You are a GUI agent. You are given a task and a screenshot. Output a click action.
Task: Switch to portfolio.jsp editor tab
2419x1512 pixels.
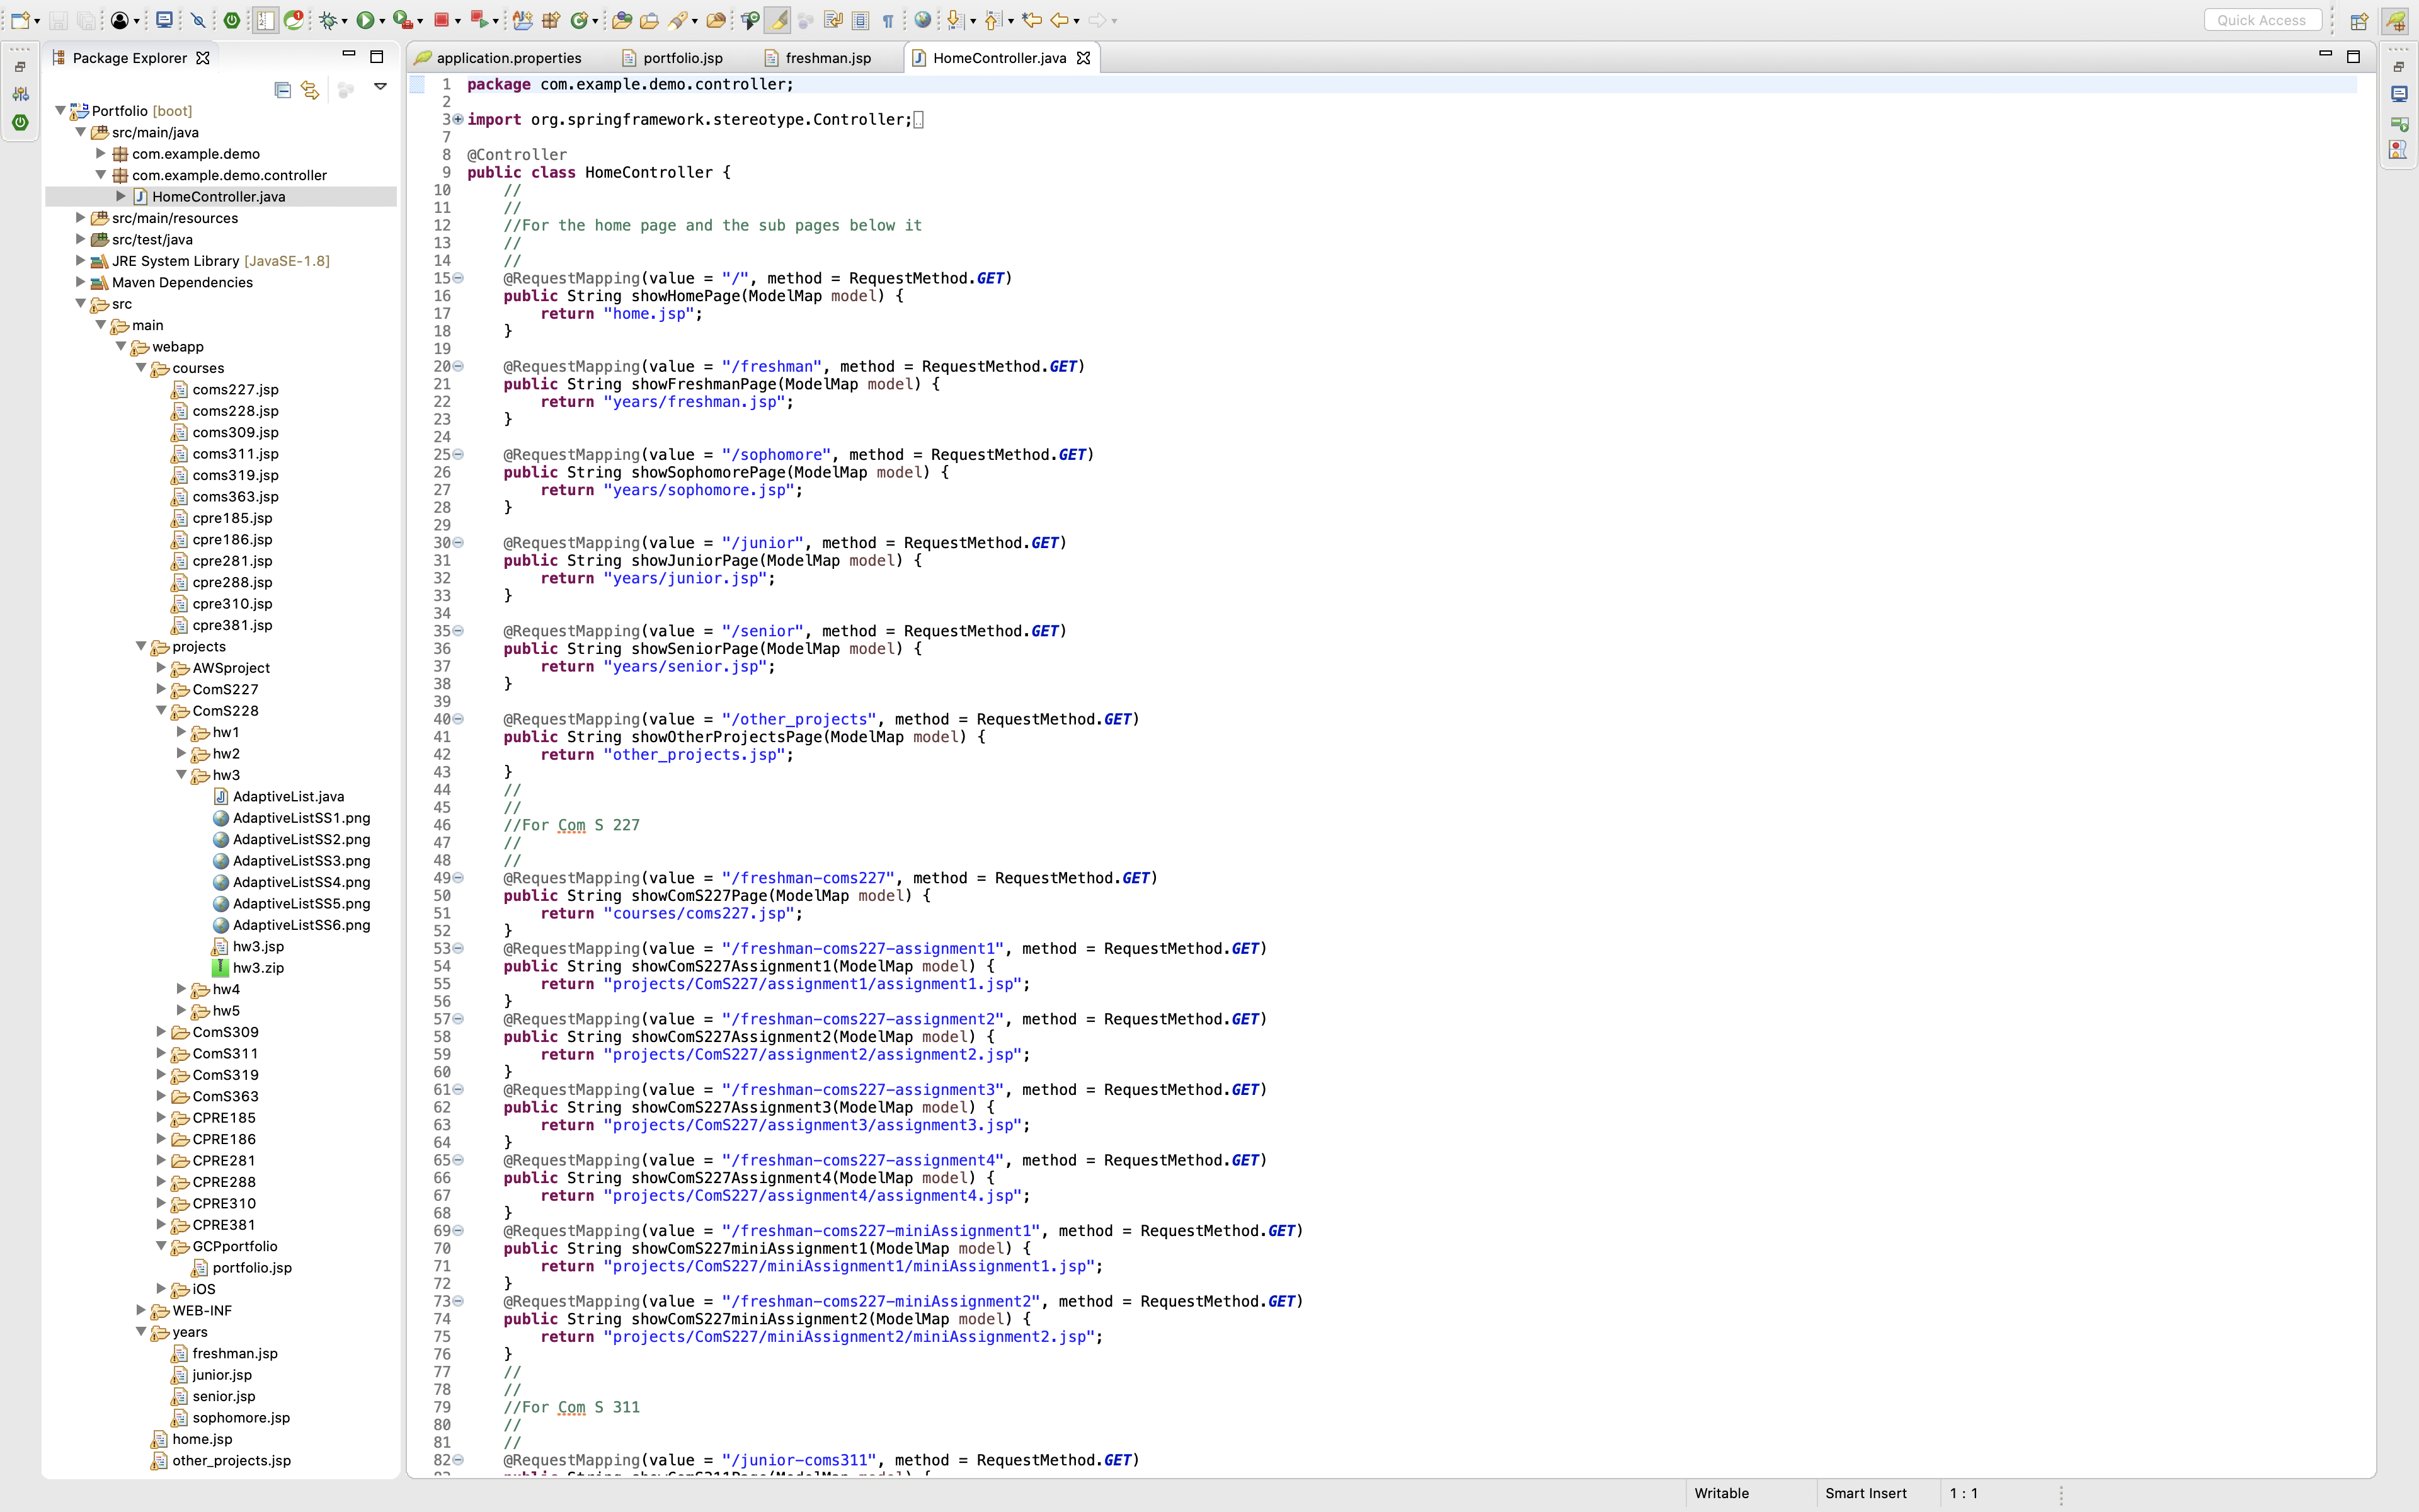[x=672, y=58]
